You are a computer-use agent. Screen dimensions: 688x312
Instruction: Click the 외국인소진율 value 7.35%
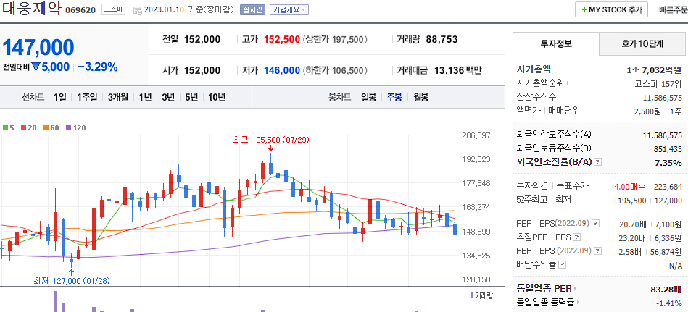coord(668,163)
